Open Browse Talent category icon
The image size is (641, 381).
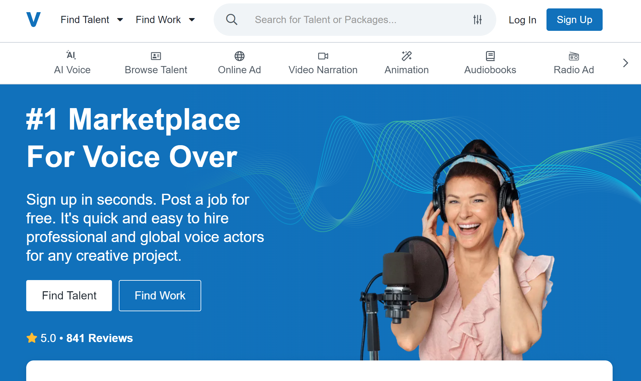pyautogui.click(x=156, y=56)
